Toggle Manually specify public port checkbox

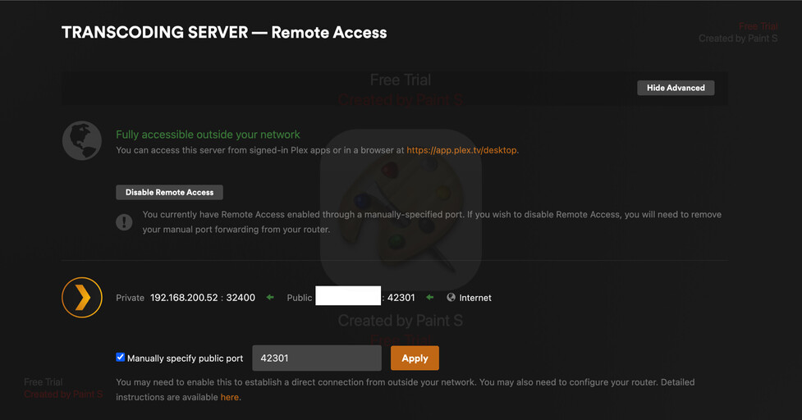click(120, 357)
